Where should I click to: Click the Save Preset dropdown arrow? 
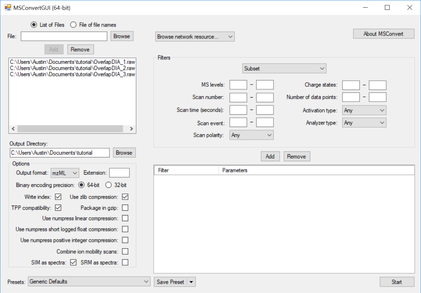pos(191,282)
